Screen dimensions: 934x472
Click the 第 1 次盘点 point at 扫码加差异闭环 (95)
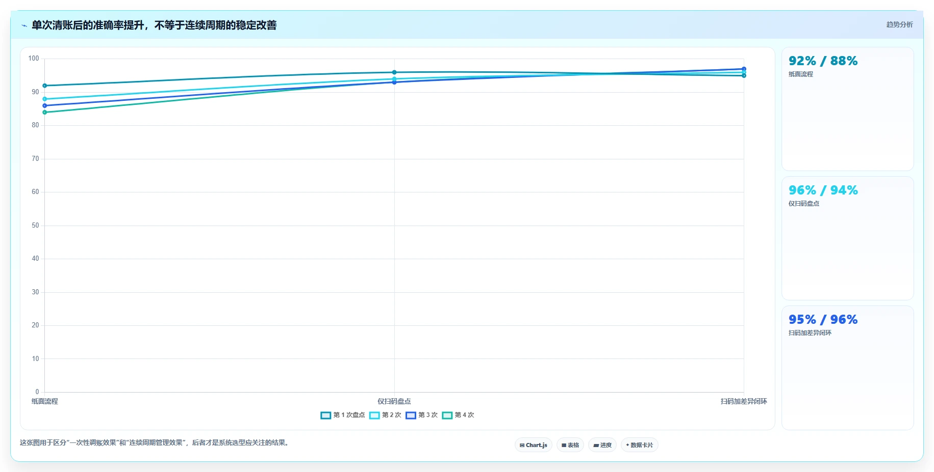click(744, 75)
